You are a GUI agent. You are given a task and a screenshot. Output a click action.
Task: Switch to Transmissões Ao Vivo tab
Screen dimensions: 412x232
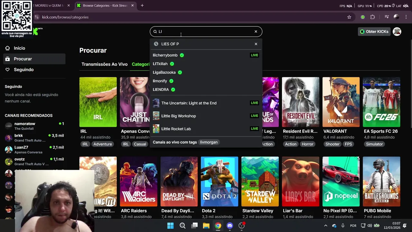pyautogui.click(x=104, y=64)
